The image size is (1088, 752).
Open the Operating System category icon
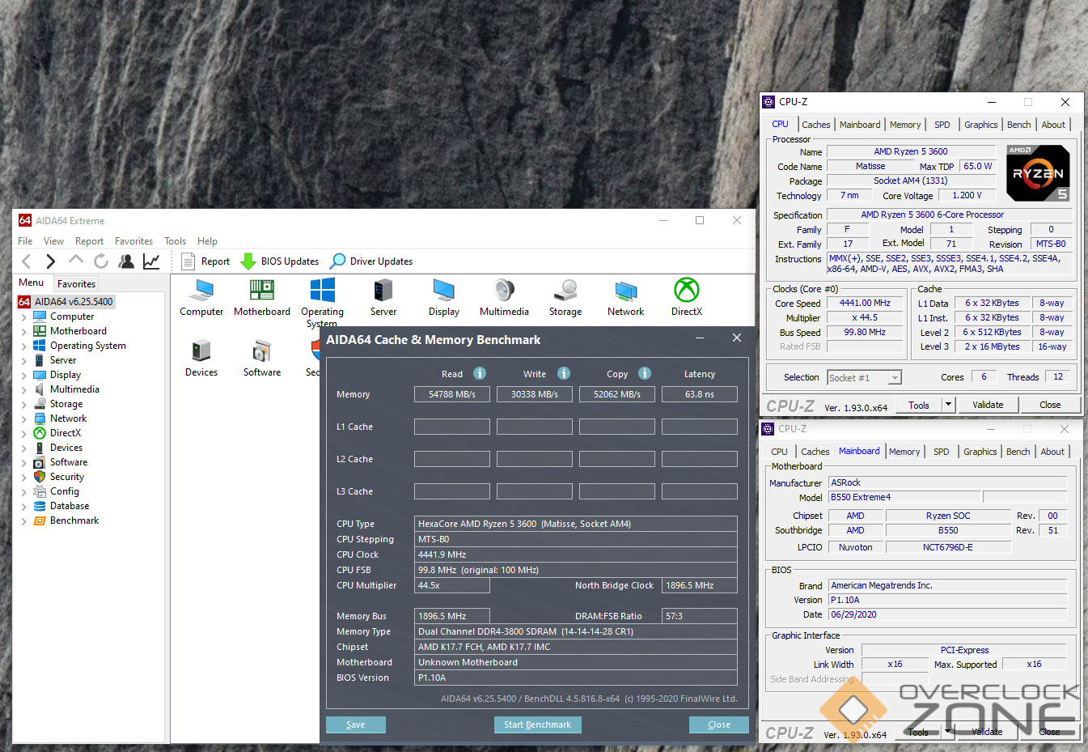click(322, 301)
